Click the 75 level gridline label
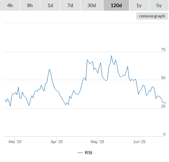 pyautogui.click(x=163, y=49)
